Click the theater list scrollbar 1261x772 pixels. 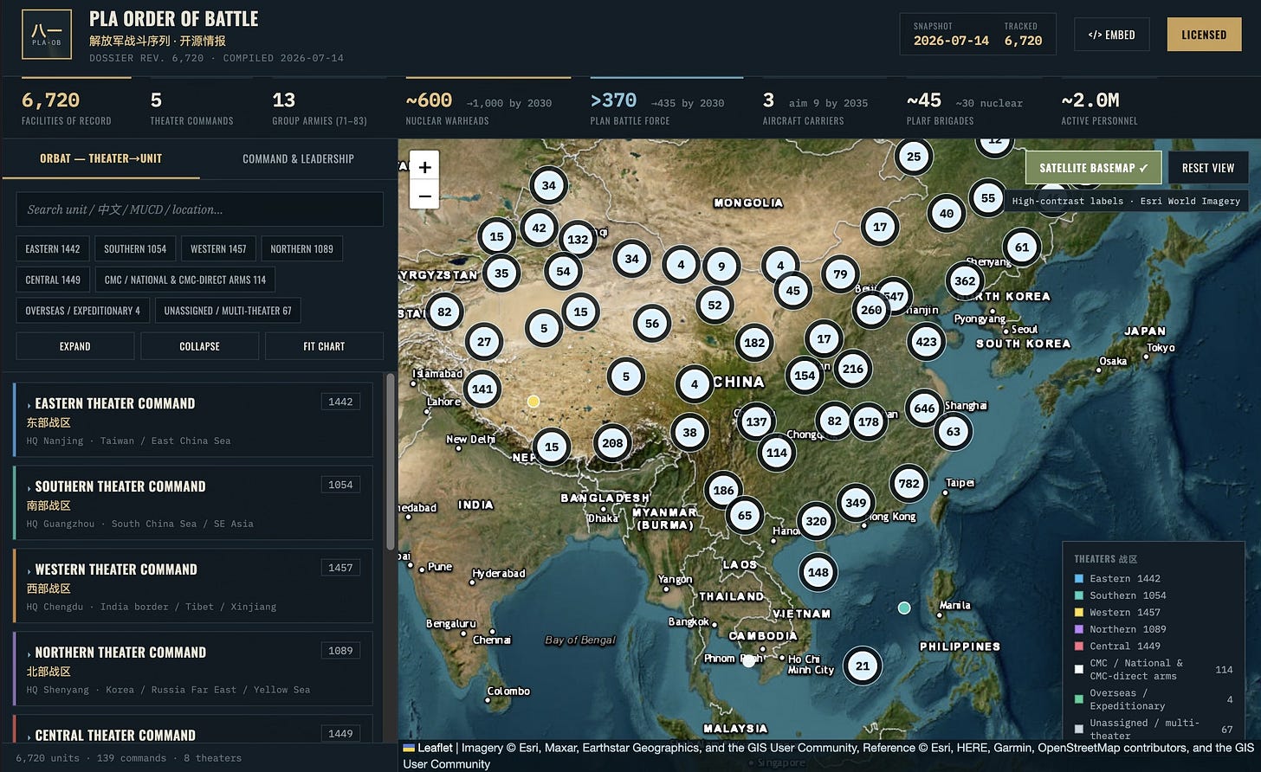tap(391, 462)
